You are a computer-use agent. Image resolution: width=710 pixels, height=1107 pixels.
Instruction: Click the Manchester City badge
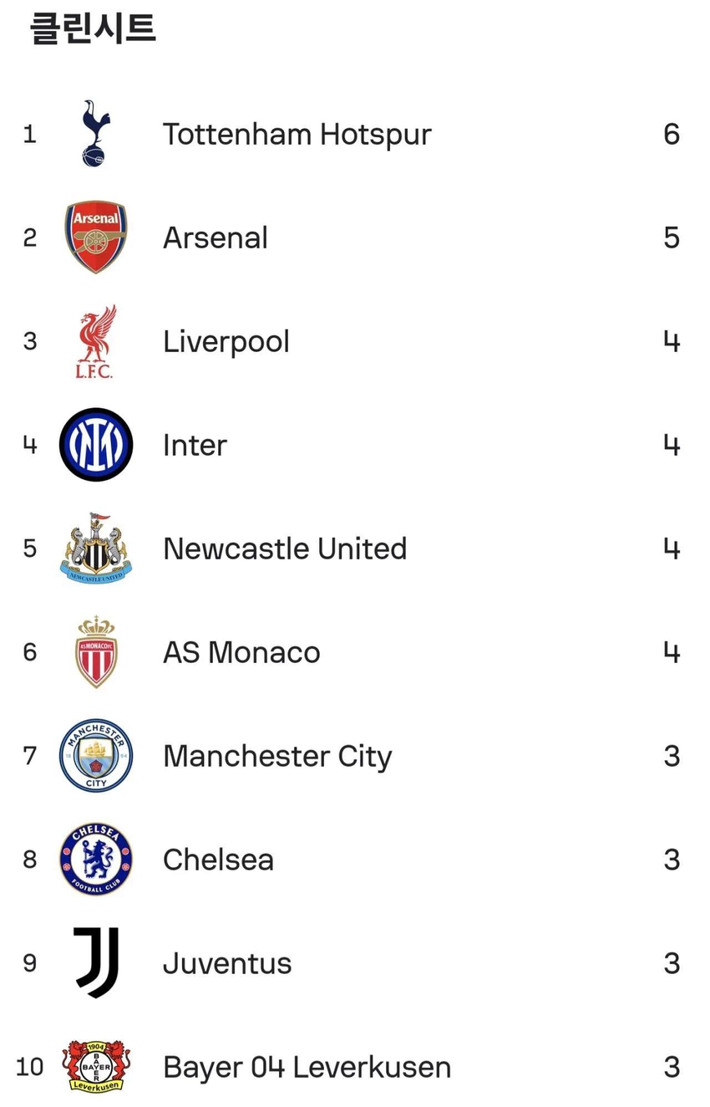(96, 756)
